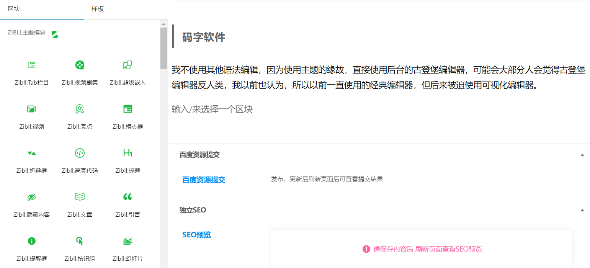Click the 百度资源提交 blue link
The image size is (590, 268).
click(204, 179)
